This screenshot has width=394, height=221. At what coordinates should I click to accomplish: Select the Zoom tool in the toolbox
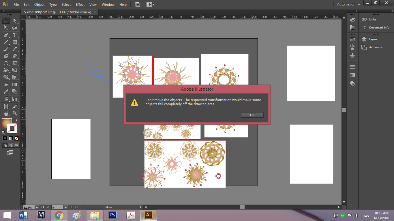pyautogui.click(x=15, y=113)
